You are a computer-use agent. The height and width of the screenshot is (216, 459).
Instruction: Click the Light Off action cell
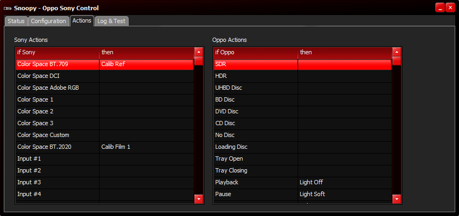345,182
